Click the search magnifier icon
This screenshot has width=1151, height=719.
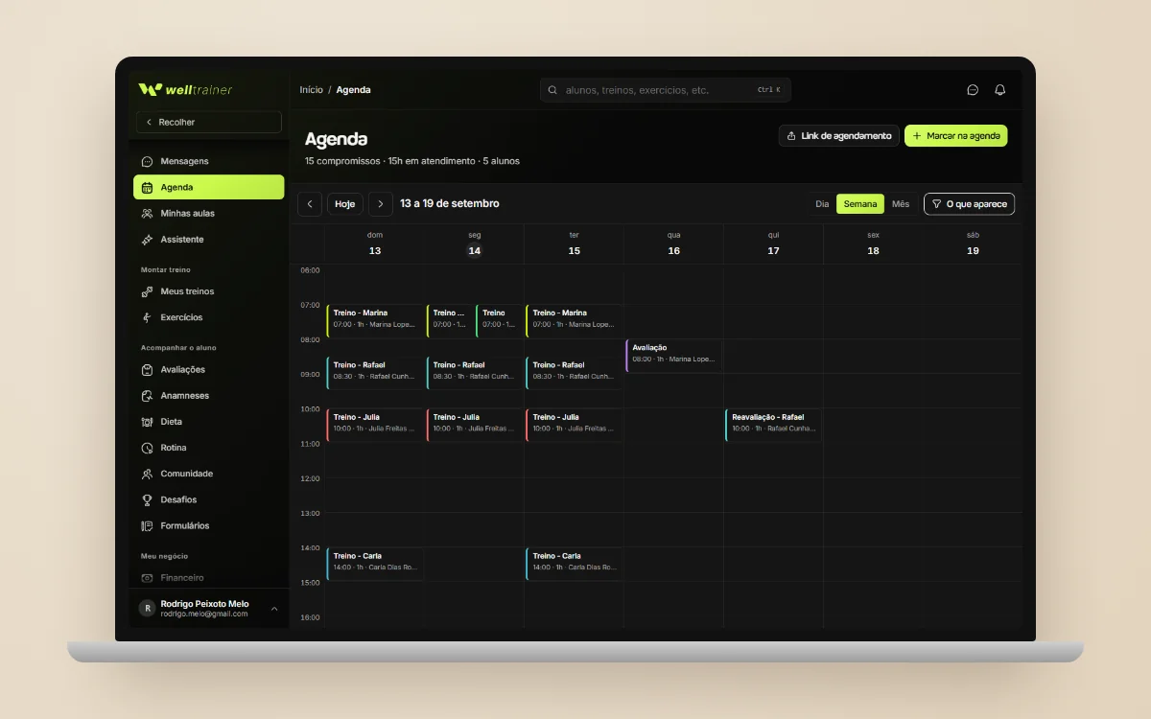[552, 90]
